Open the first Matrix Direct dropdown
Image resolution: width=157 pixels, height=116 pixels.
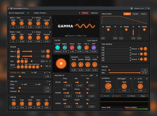pyautogui.click(x=135, y=49)
